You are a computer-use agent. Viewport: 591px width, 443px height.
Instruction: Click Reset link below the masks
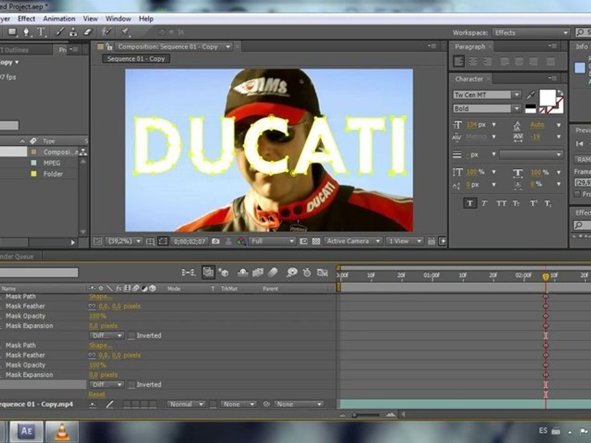(97, 394)
